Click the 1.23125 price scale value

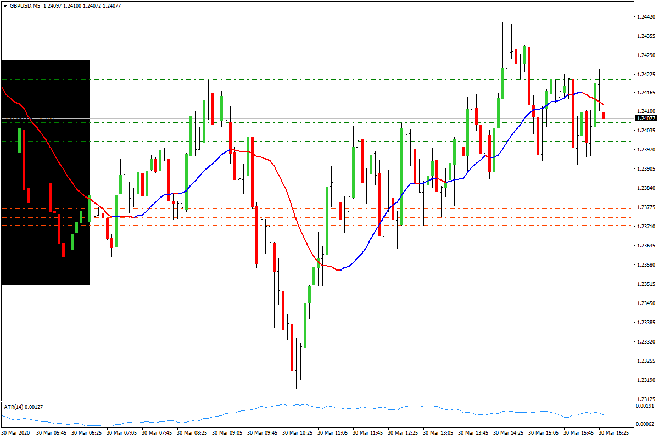[x=647, y=399]
